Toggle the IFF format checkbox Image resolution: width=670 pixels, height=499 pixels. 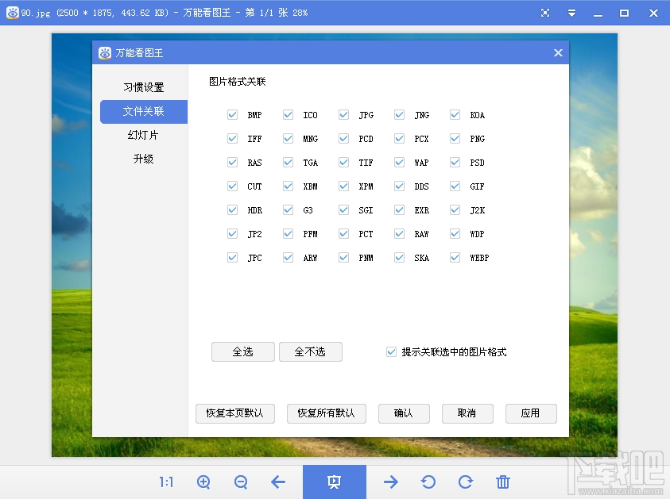[x=232, y=139]
